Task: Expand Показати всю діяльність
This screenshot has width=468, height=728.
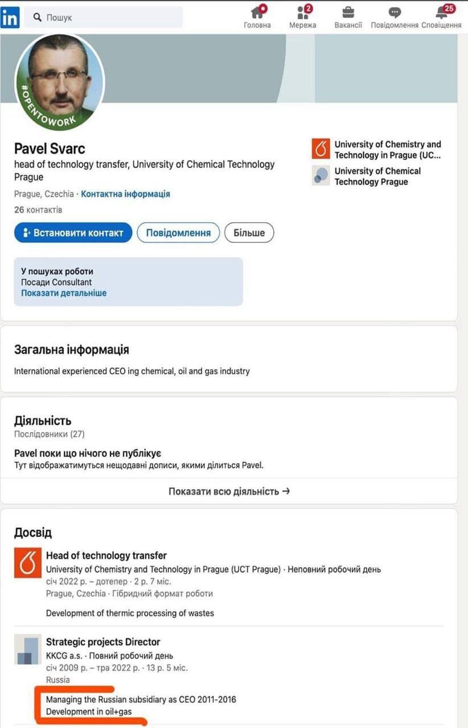Action: [x=229, y=491]
